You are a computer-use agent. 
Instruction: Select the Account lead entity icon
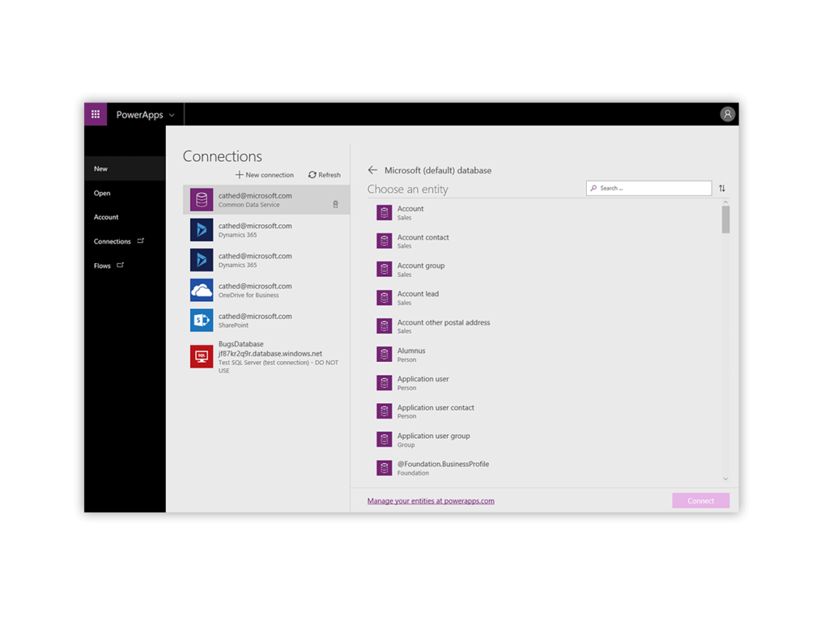pyautogui.click(x=385, y=298)
